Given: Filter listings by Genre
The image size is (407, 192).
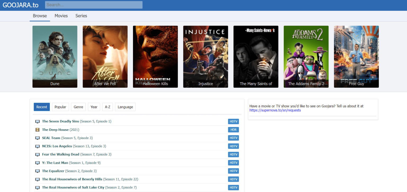Looking at the screenshot, I should click(x=78, y=107).
